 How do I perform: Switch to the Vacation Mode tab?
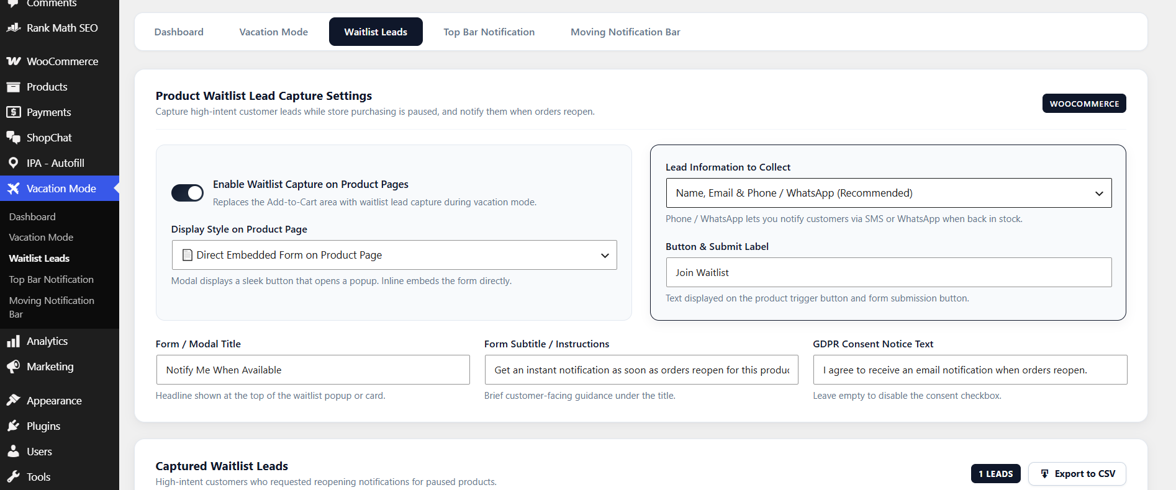pos(274,32)
